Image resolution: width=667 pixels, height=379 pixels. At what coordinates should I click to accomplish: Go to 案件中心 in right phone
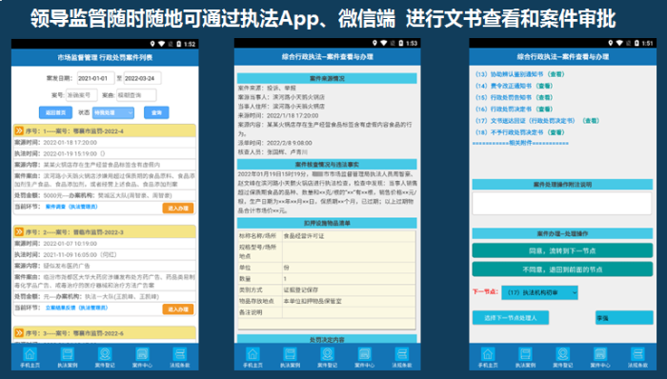pyautogui.click(x=600, y=357)
